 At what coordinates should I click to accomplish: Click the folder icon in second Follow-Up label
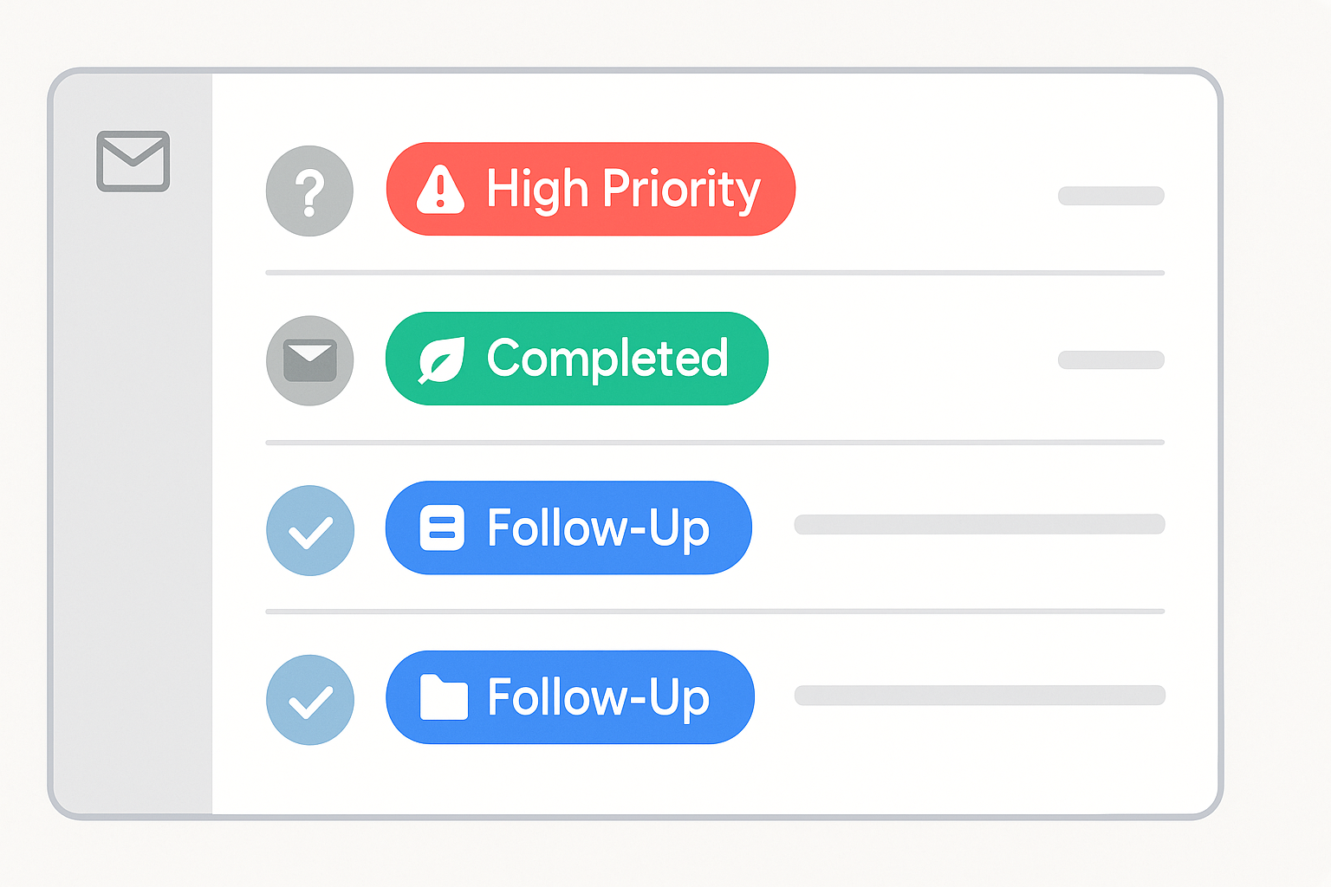click(x=444, y=697)
